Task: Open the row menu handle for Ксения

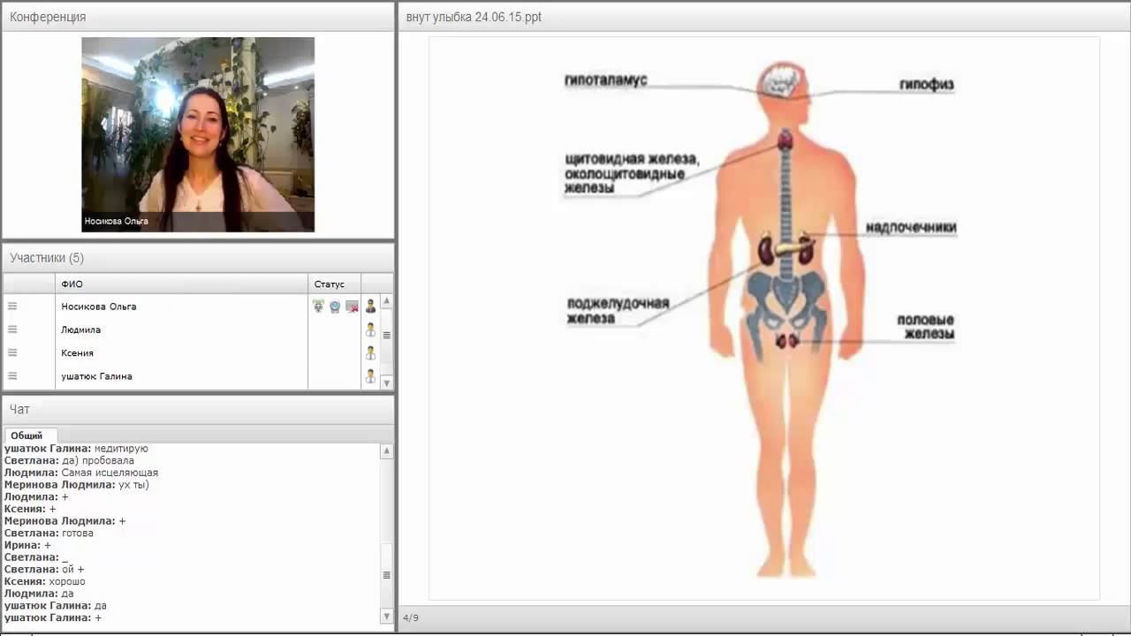Action: pyautogui.click(x=12, y=352)
